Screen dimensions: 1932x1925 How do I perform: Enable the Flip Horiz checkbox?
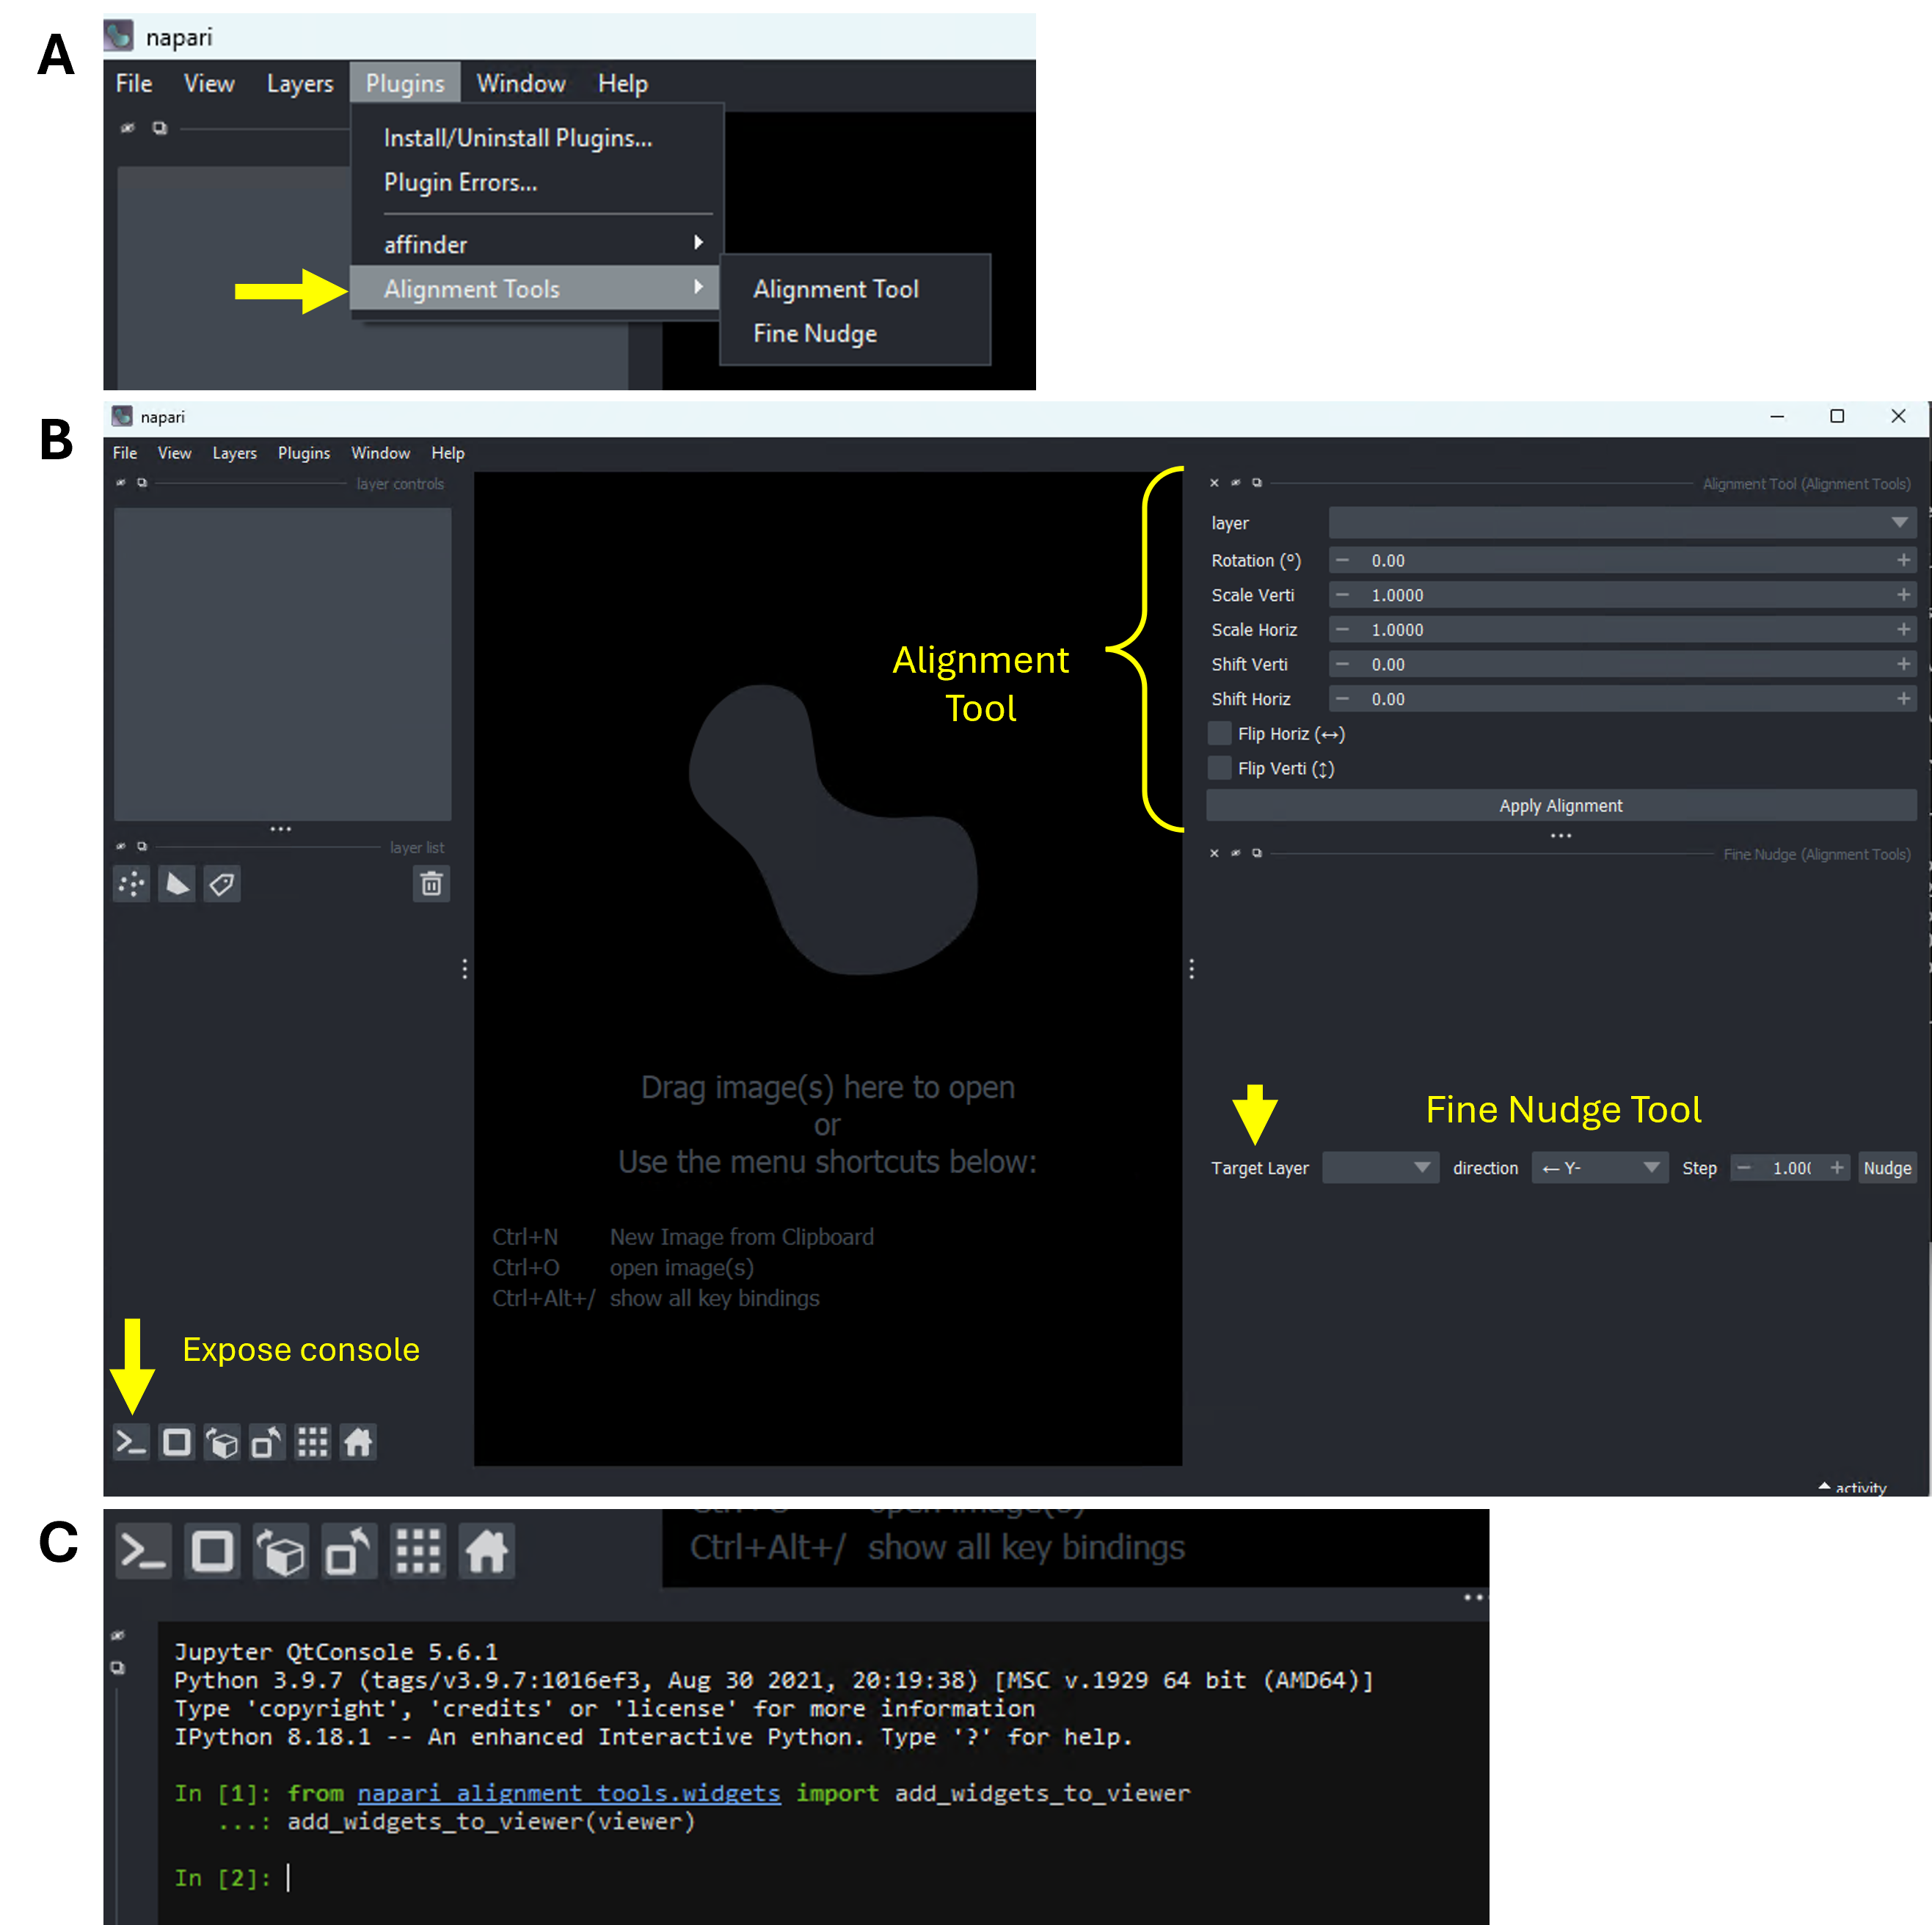click(1219, 733)
